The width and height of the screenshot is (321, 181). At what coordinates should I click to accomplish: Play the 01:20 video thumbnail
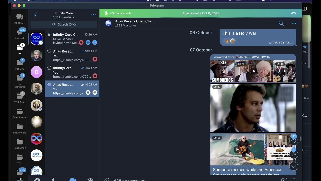254,71
